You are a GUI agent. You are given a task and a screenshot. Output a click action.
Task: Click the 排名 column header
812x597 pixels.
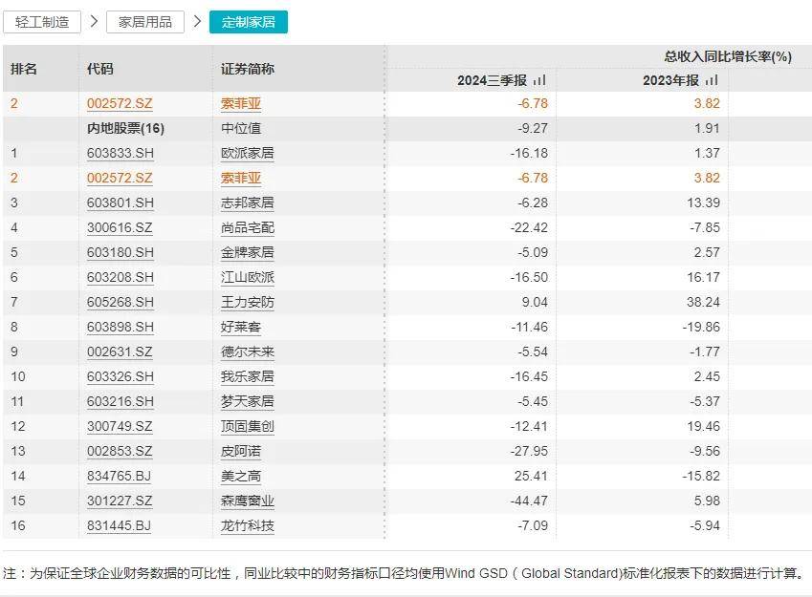coord(24,69)
